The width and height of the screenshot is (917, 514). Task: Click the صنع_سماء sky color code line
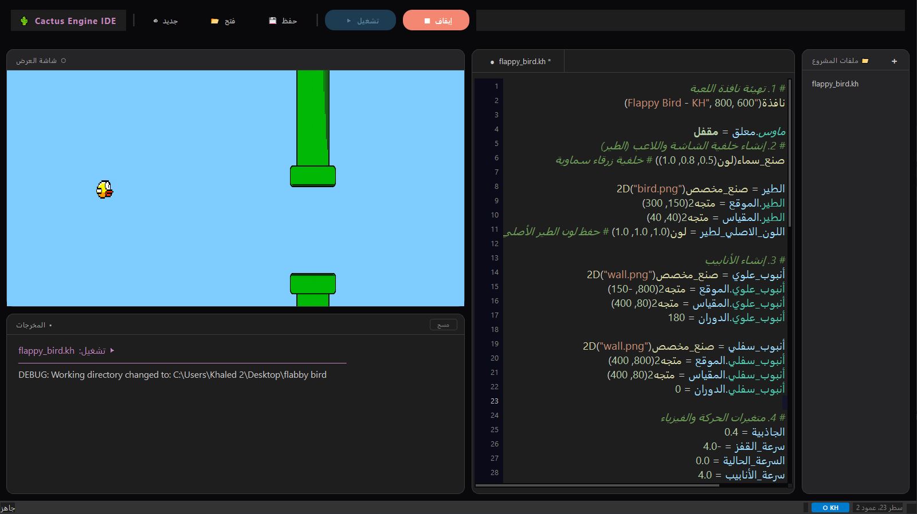pyautogui.click(x=670, y=160)
